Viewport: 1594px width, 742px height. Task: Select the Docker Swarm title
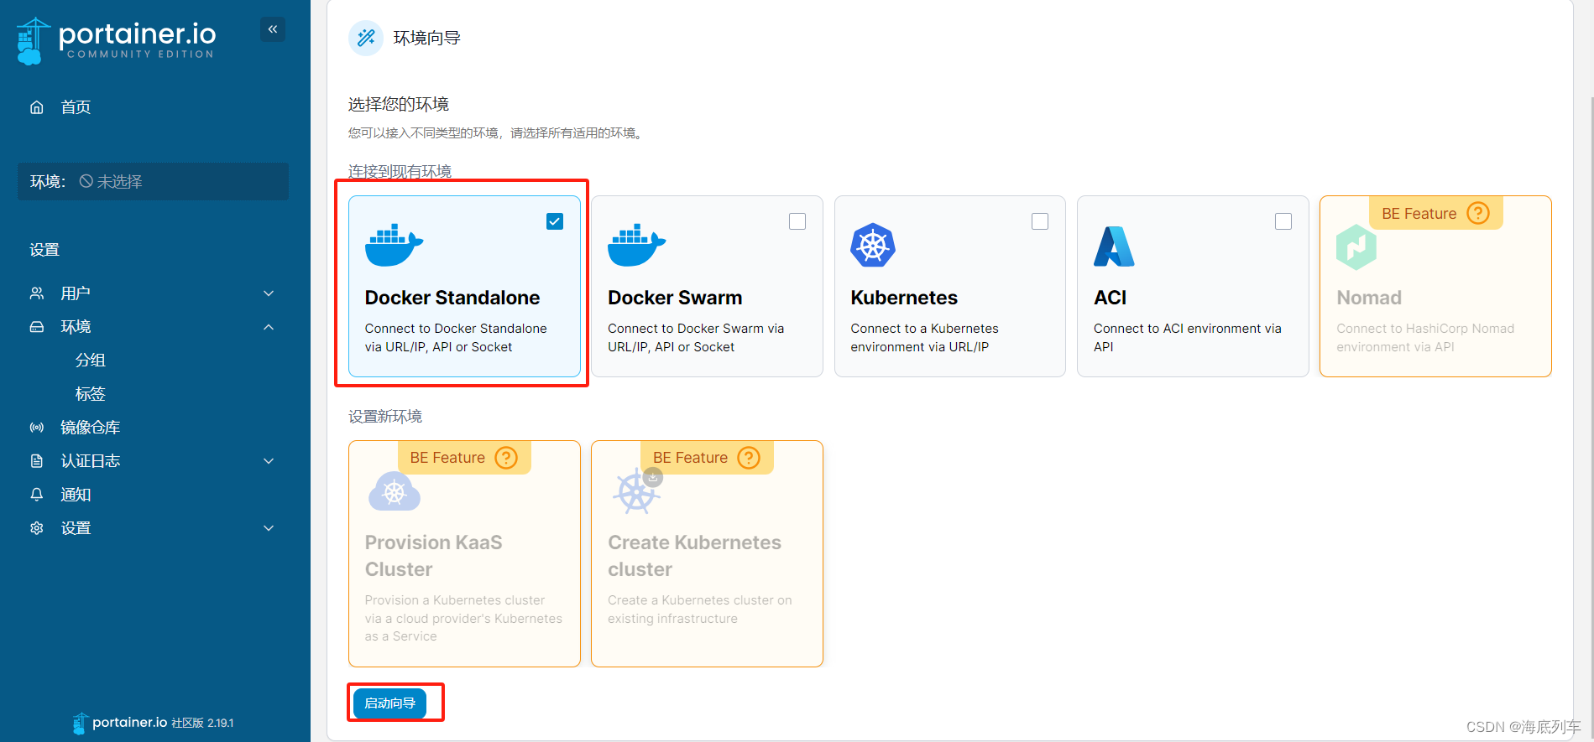675,298
